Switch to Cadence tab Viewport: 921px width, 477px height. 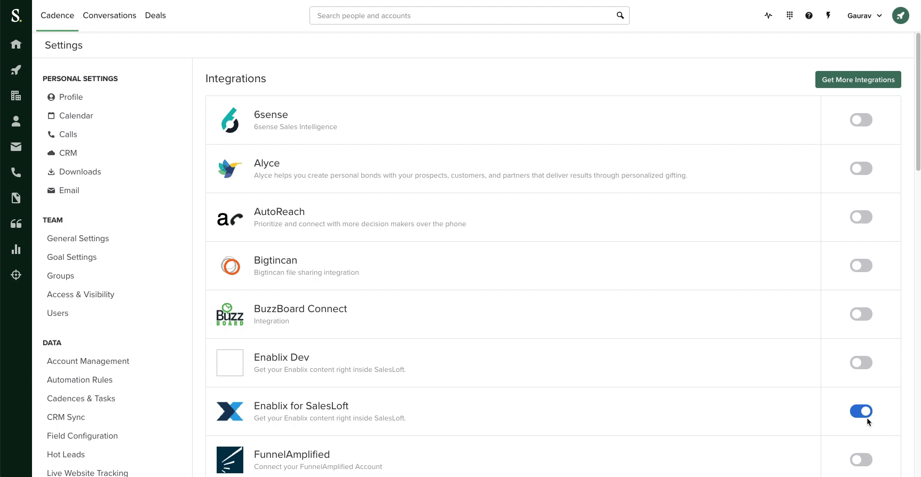click(x=57, y=15)
